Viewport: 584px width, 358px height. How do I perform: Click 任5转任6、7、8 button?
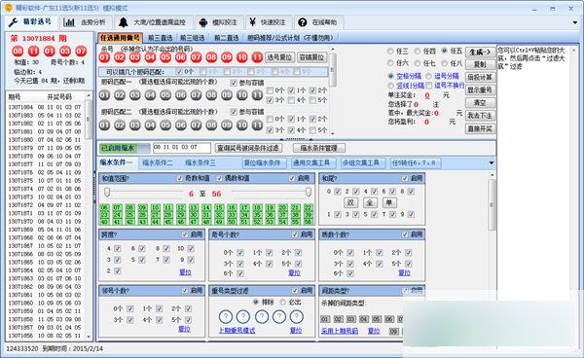[x=416, y=162]
